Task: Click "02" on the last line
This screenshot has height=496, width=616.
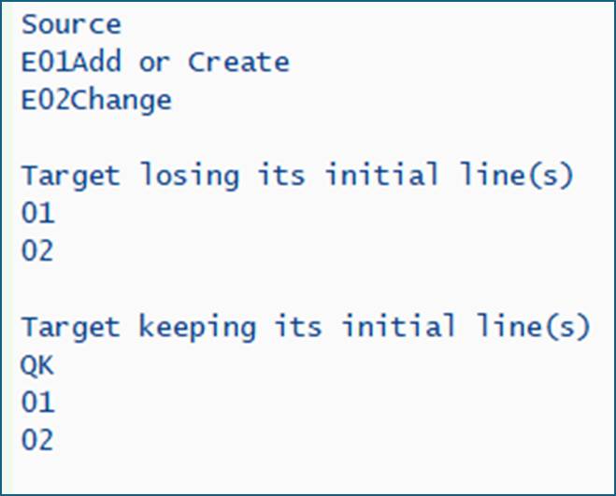Action: click(37, 440)
